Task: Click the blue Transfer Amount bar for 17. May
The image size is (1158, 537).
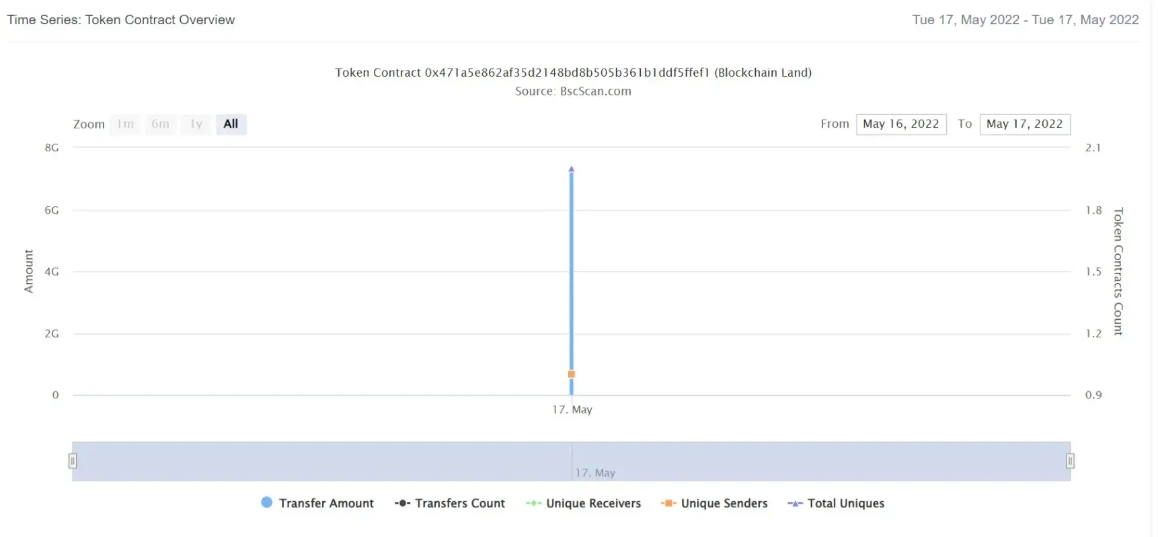Action: tap(572, 282)
